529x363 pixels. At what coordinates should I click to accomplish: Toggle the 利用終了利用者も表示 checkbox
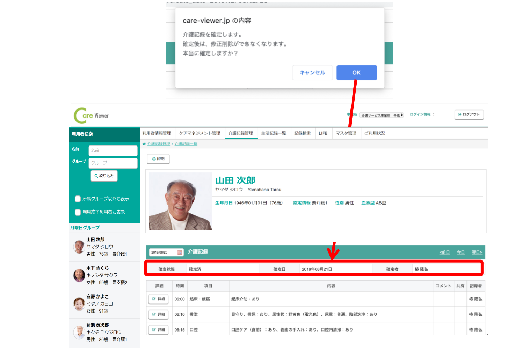click(x=78, y=212)
